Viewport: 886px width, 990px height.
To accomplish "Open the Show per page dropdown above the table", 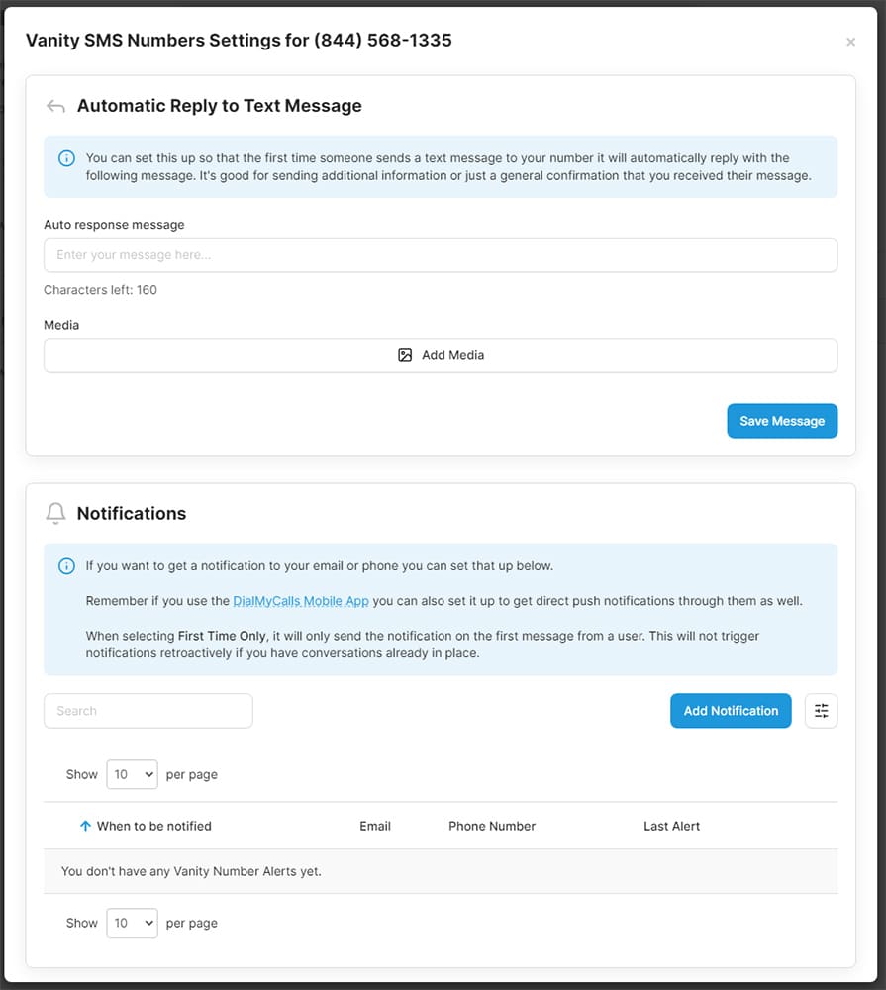I will [x=133, y=774].
